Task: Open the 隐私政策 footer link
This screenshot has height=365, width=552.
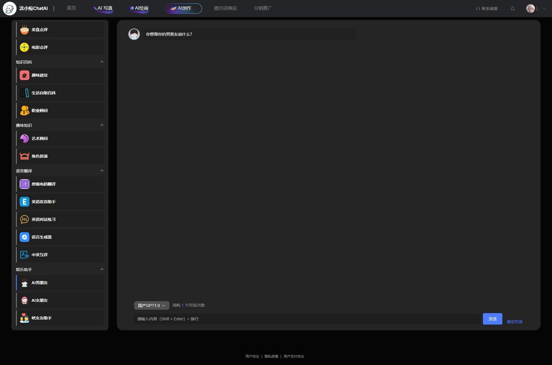Action: [271, 356]
